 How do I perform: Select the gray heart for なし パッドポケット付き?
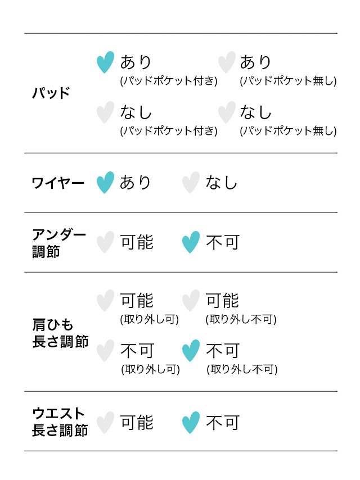click(x=105, y=112)
